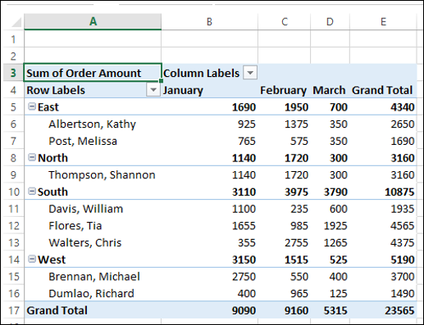This screenshot has height=325, width=424.
Task: Select row 3 header
Action: [x=13, y=73]
